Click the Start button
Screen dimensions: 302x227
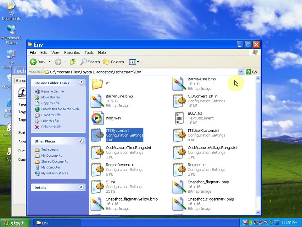coord(15,223)
